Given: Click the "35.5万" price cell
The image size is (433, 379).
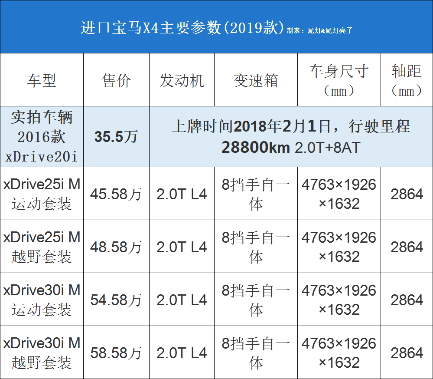Looking at the screenshot, I should pos(116,137).
